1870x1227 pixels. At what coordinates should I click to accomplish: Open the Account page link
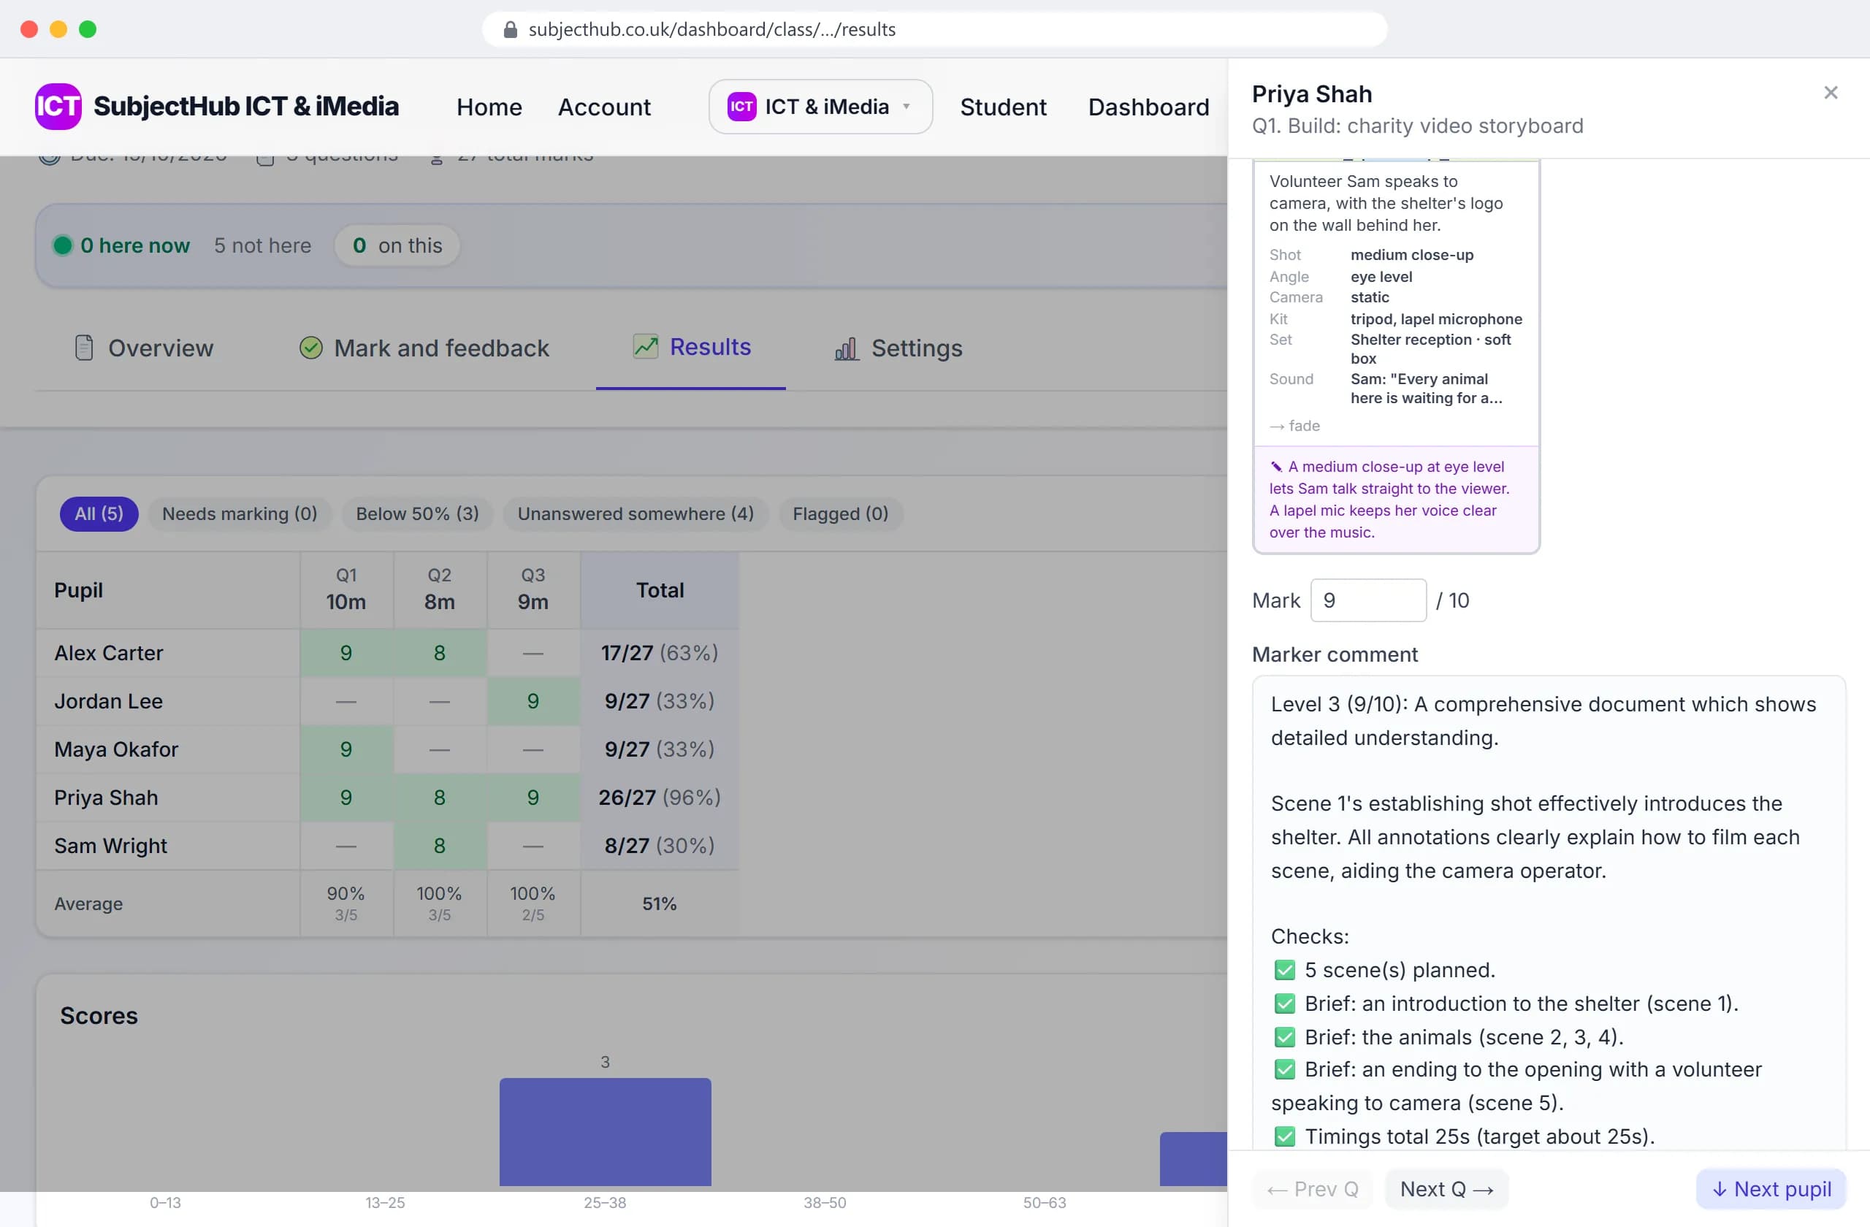click(x=603, y=106)
